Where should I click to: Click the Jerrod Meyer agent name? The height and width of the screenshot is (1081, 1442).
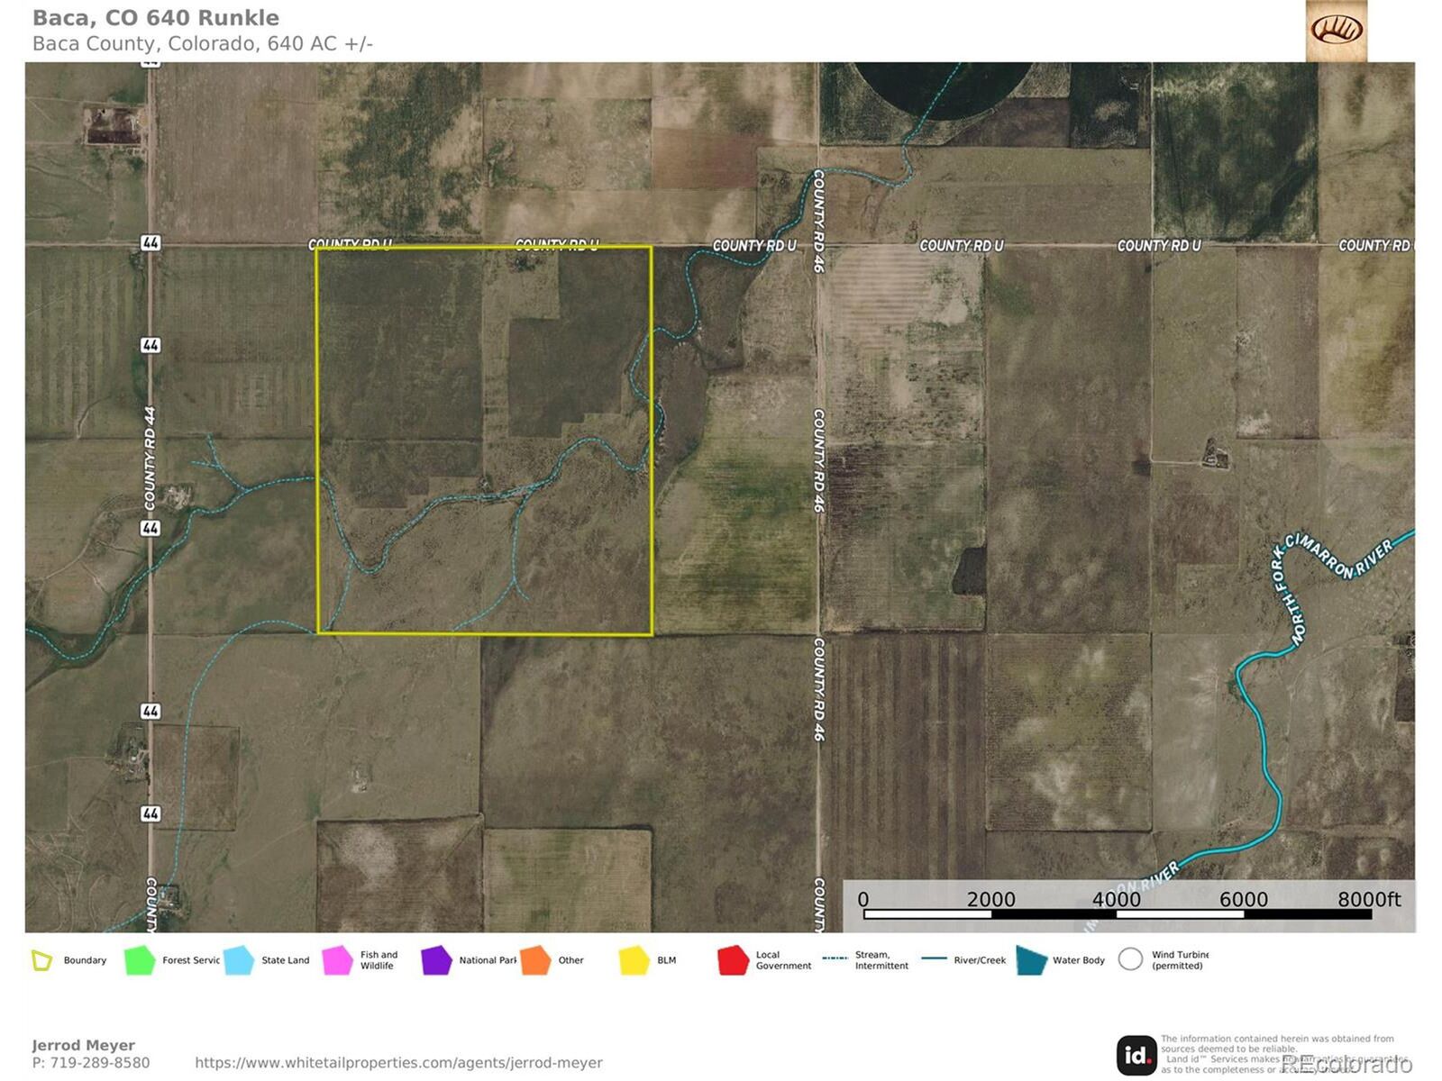[x=84, y=1045]
